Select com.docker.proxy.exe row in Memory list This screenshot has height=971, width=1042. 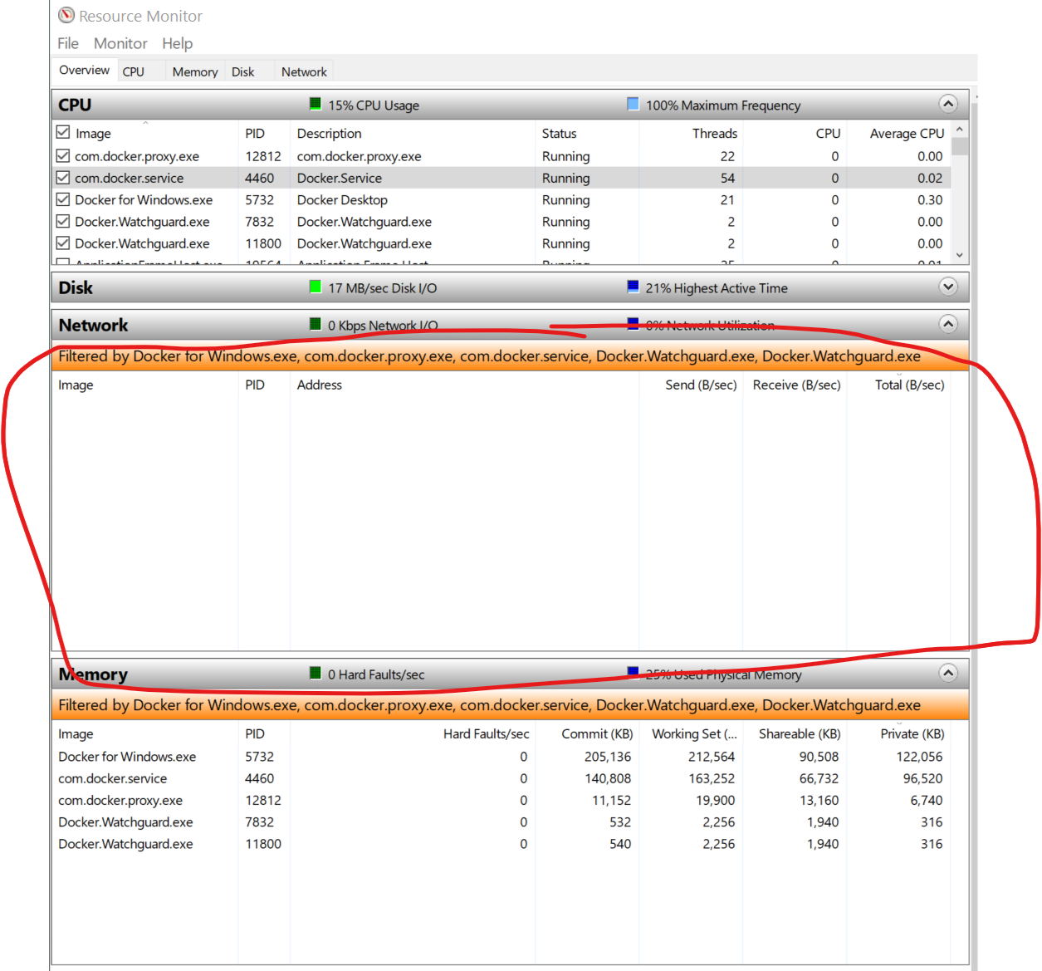(501, 800)
